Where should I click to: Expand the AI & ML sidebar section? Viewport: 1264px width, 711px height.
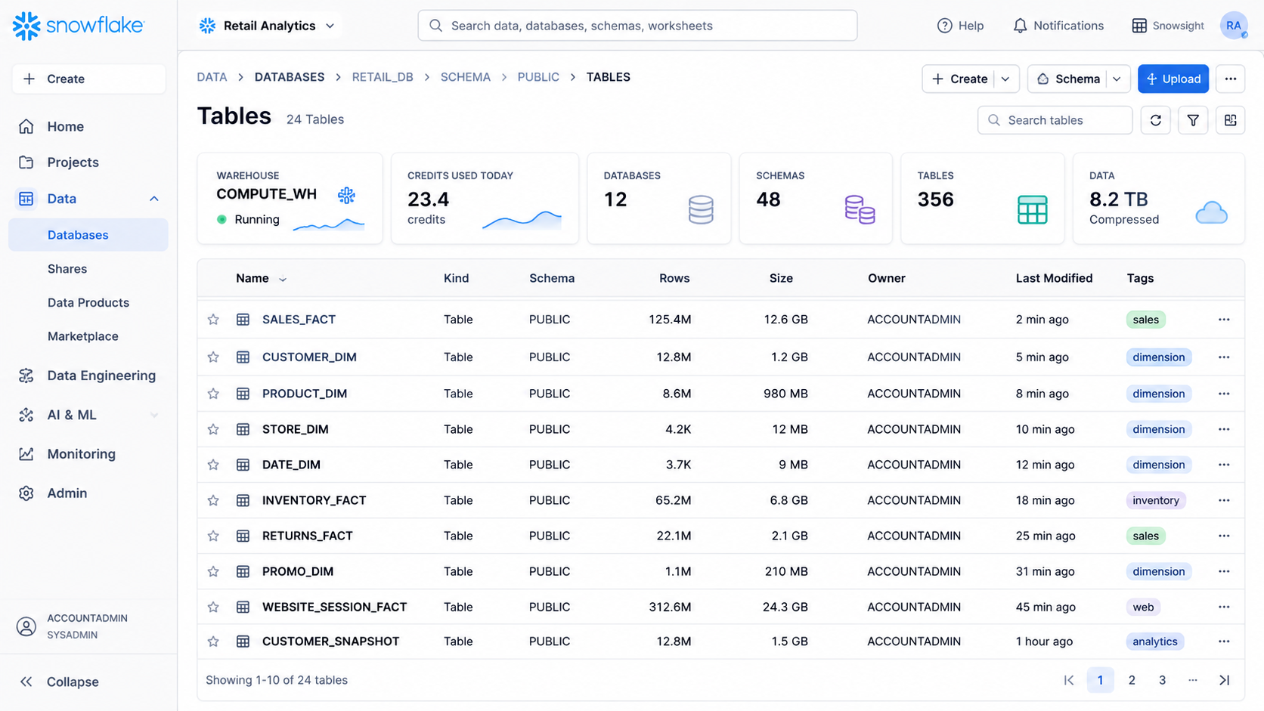pyautogui.click(x=154, y=415)
